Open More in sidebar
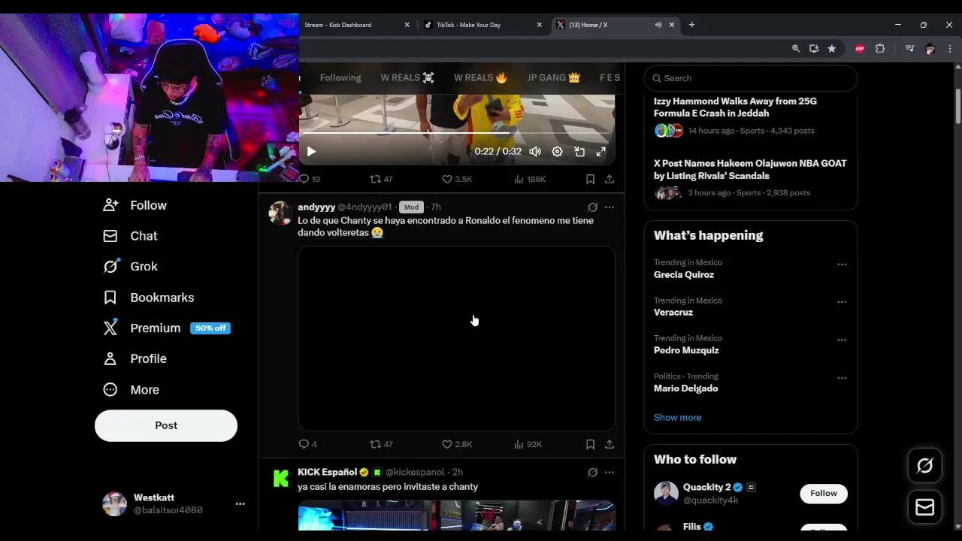This screenshot has height=541, width=962. click(132, 390)
